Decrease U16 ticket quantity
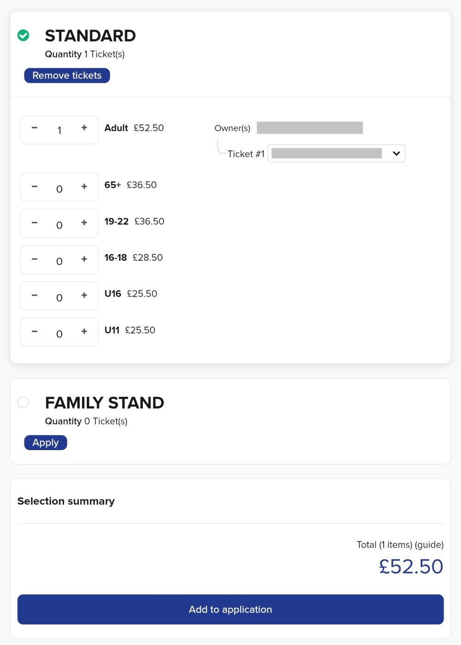Image resolution: width=461 pixels, height=645 pixels. tap(35, 295)
